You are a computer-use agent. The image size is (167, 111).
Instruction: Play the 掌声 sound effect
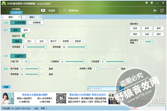tap(159, 28)
